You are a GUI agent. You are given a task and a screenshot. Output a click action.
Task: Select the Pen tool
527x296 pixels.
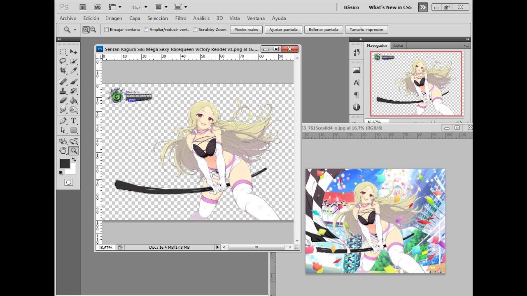click(63, 120)
